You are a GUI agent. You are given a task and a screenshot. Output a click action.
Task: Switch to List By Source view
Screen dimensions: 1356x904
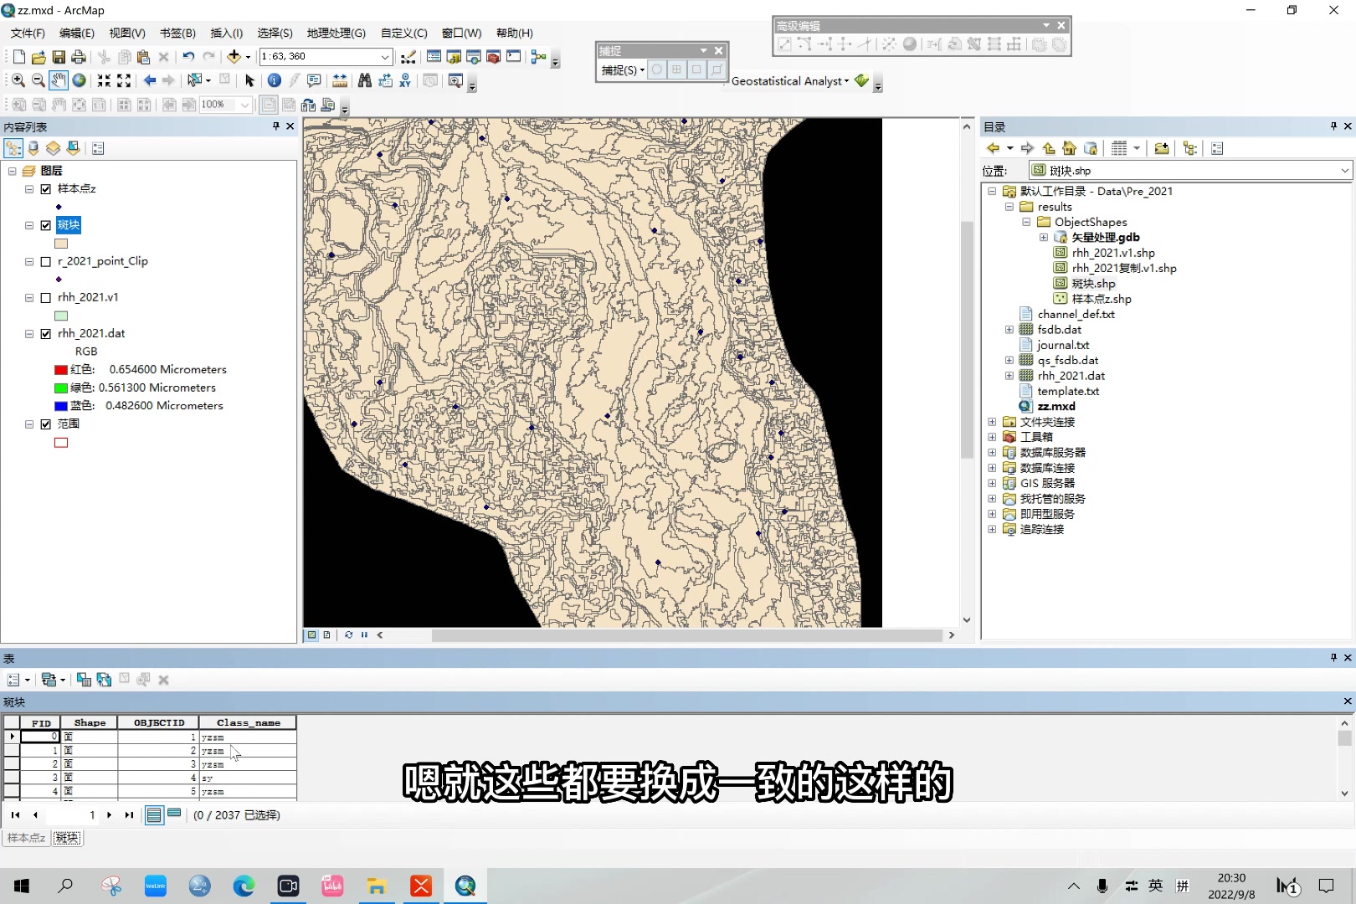coord(33,148)
